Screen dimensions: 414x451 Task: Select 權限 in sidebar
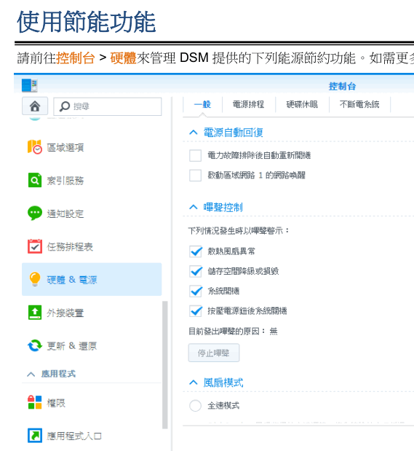(x=92, y=403)
